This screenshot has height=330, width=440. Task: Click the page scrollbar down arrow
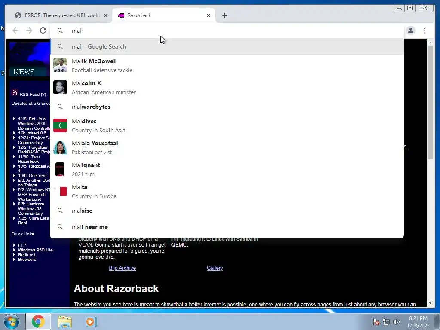pyautogui.click(x=430, y=303)
